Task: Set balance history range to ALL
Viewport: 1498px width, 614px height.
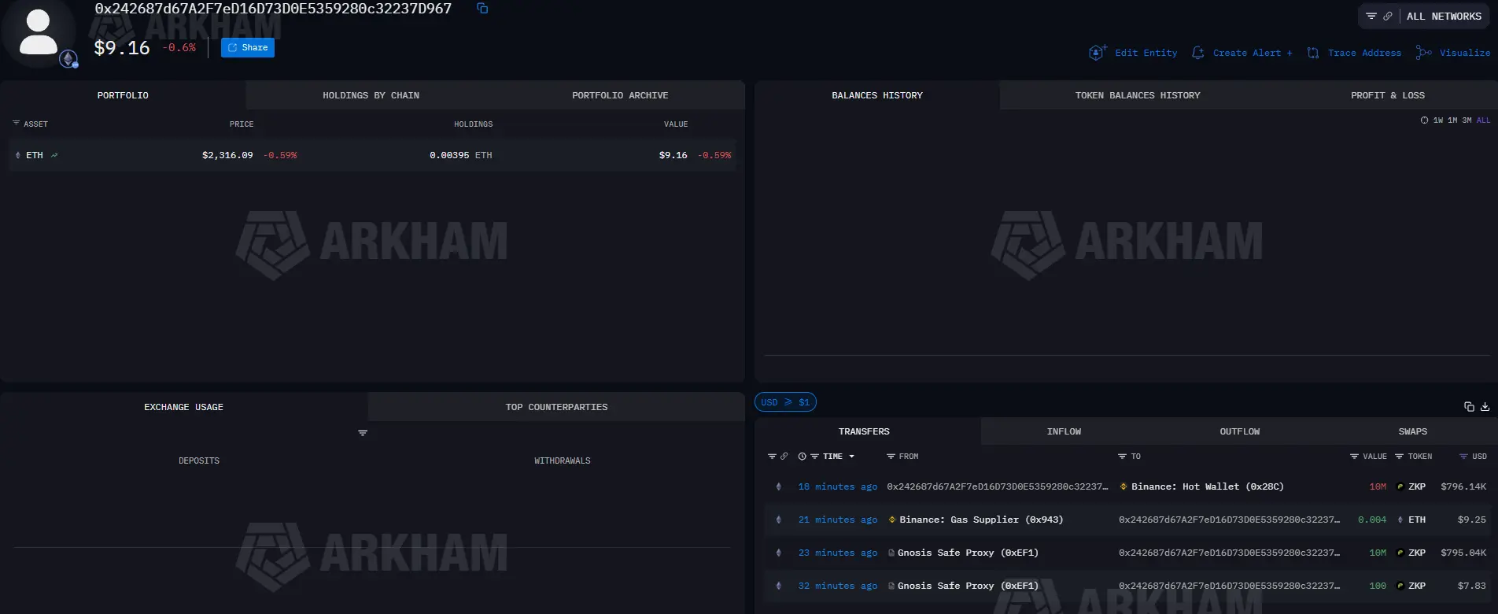Action: click(x=1483, y=120)
